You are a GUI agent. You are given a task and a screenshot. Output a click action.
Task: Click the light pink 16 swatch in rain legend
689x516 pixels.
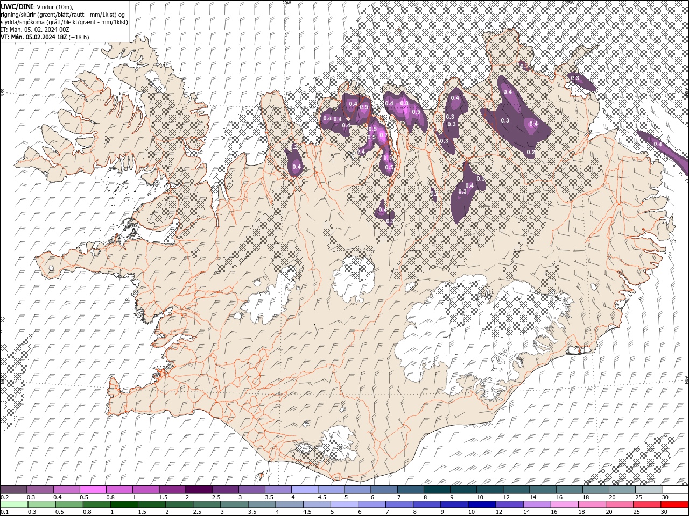point(564,505)
